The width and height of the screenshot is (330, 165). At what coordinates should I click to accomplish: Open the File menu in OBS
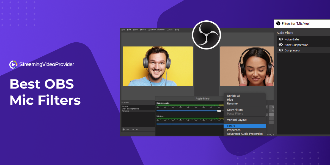123,30
